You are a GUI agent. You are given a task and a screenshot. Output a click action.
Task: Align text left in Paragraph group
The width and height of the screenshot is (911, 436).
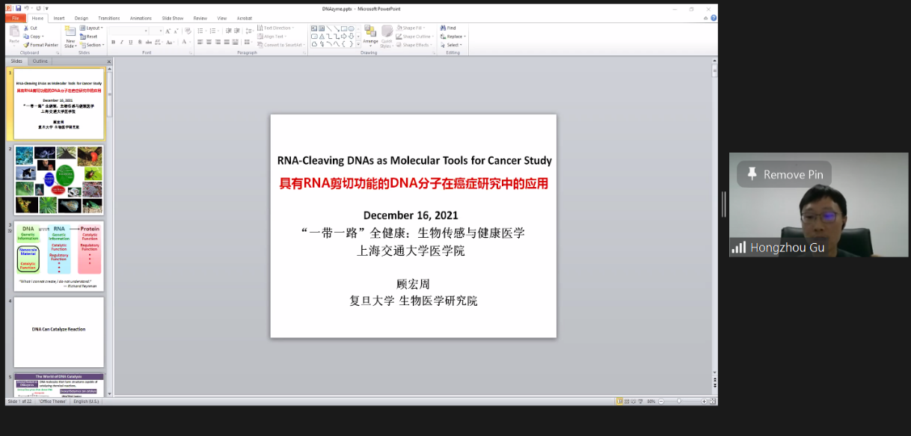(200, 42)
